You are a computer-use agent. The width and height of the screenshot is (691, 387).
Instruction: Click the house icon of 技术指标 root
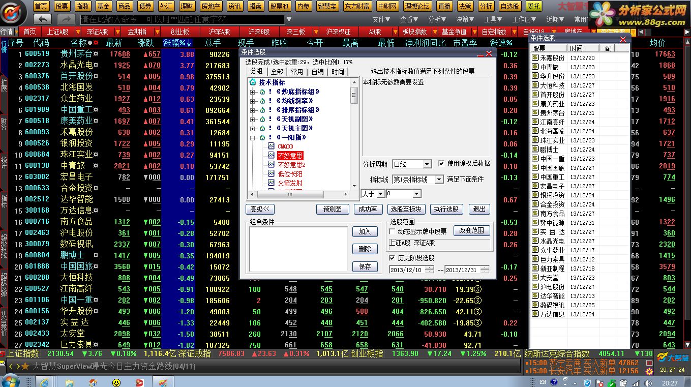(x=253, y=82)
